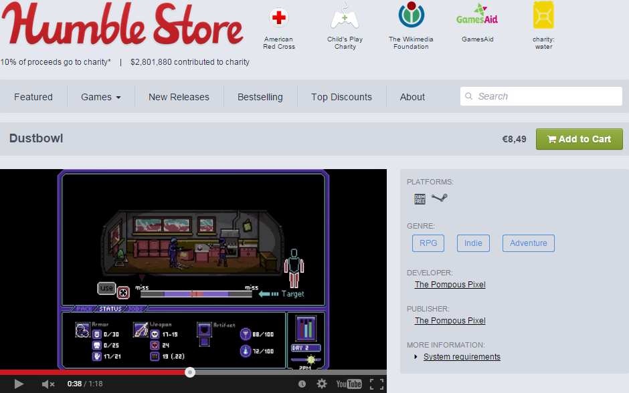Open the System requirements link
Screen dimensions: 629x393
(462, 356)
